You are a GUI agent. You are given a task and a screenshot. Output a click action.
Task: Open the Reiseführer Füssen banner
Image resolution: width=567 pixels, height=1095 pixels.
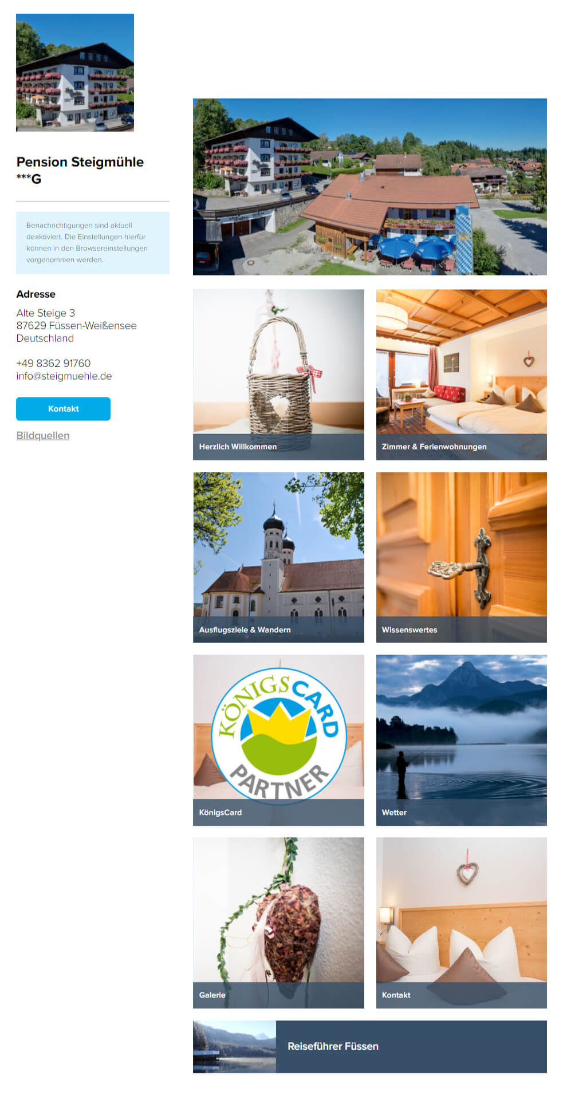click(x=370, y=1046)
